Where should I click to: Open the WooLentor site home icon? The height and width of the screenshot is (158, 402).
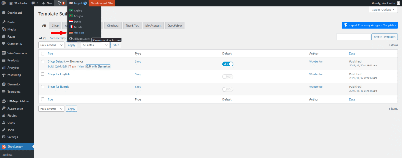point(11,3)
